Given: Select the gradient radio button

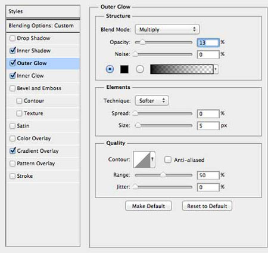Looking at the screenshot, I should (140, 69).
